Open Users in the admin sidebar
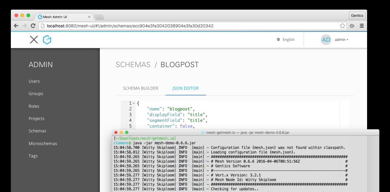The height and width of the screenshot is (192, 390). click(34, 81)
